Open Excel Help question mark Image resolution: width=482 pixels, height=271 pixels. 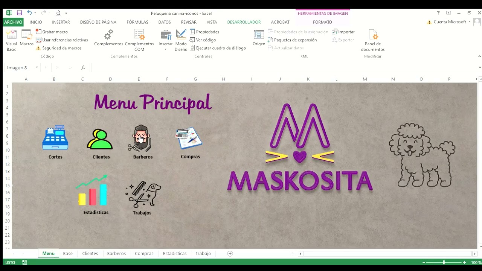pyautogui.click(x=438, y=13)
